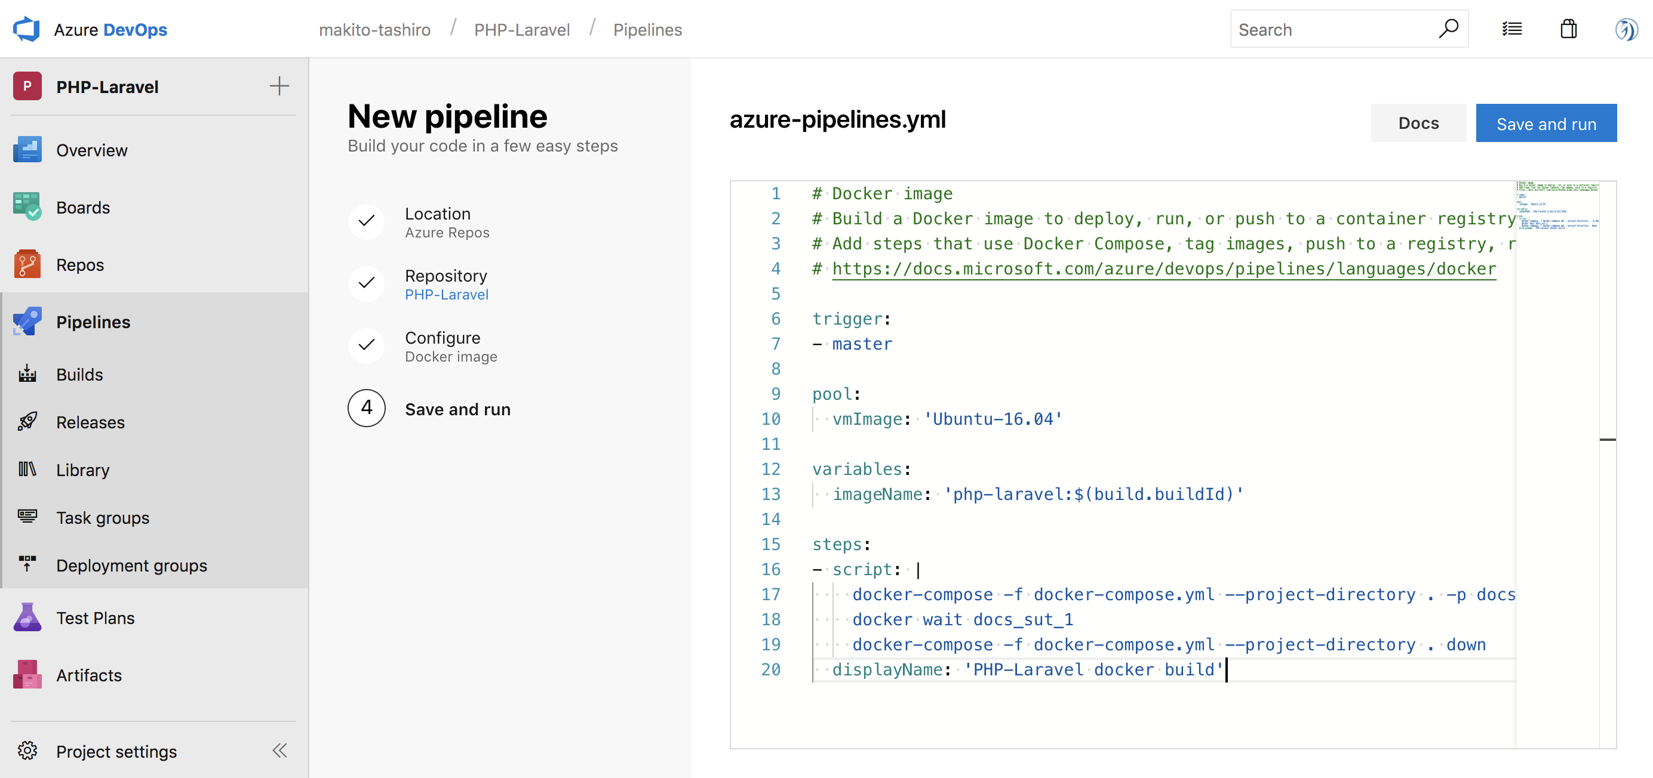
Task: Open Task groups
Action: tap(103, 517)
